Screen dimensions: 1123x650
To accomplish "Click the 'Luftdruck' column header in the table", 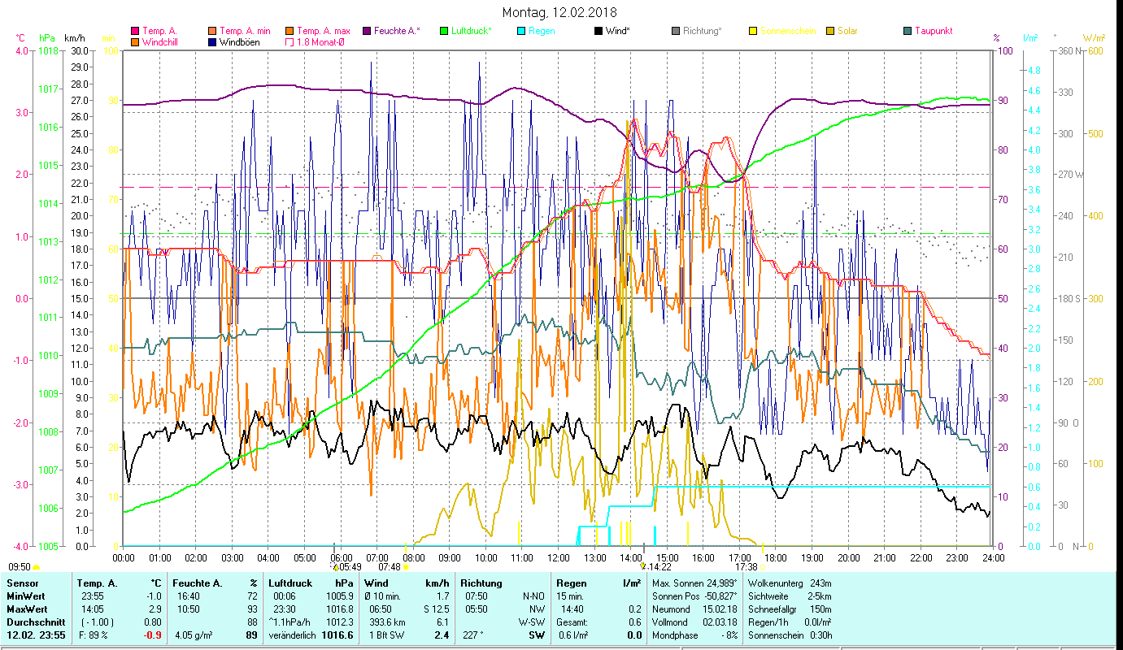I will (x=292, y=583).
